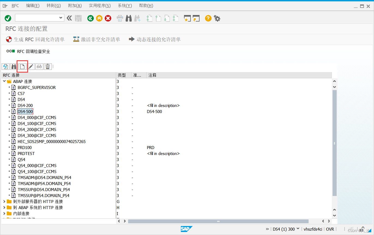
Task: Refresh the RFC connection tree
Action: point(5,66)
